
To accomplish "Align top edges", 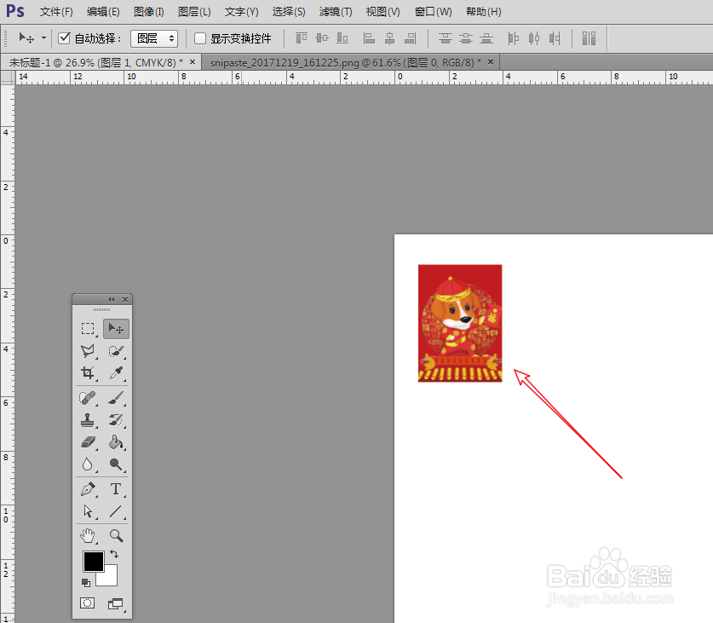I will pyautogui.click(x=302, y=38).
